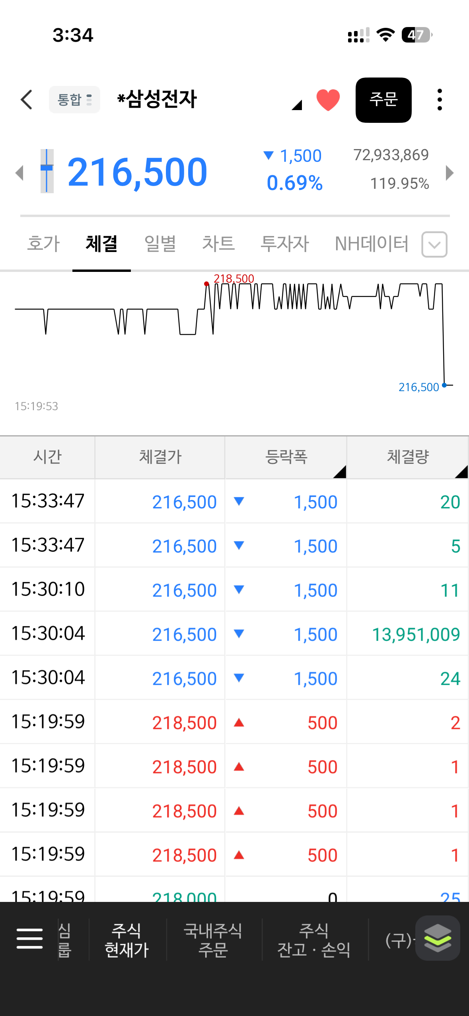Screen dimensions: 469x1016
Task: Open 국내주식 주문 in bottom bar
Action: pos(213,940)
